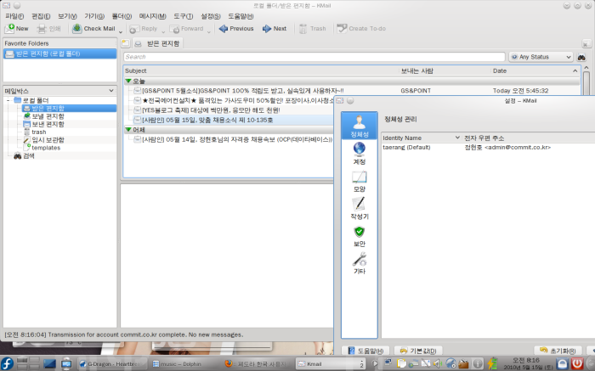This screenshot has width=595, height=371.
Task: Click the Create To-do toolbar button
Action: (361, 28)
